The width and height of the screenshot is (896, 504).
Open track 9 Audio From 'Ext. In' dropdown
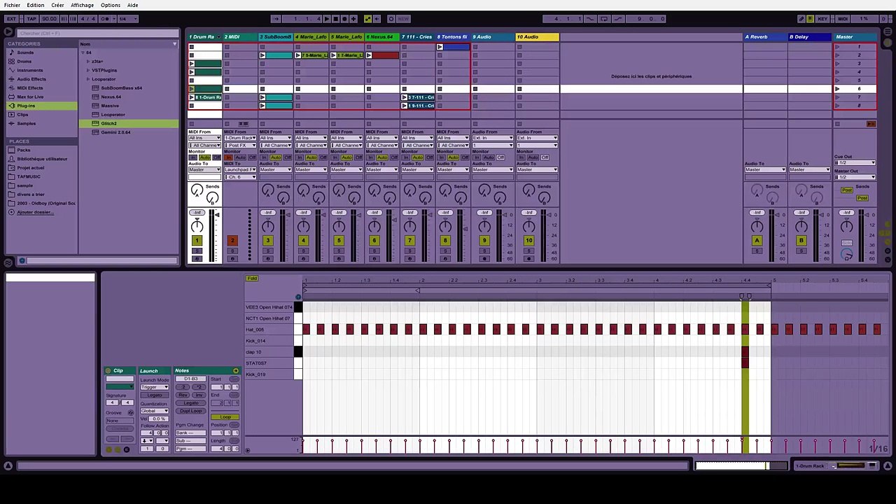tap(492, 138)
